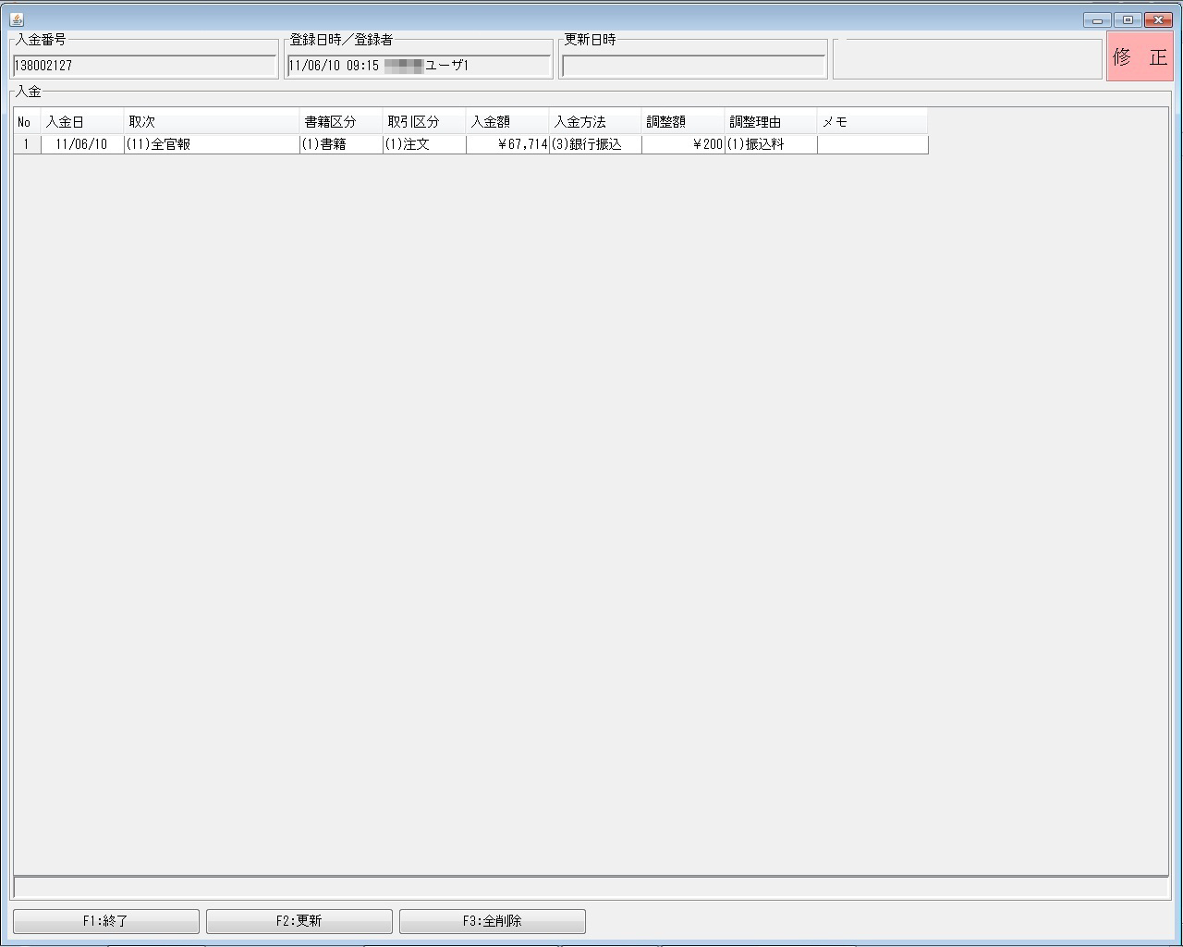Click the 入金額 column header

[507, 122]
